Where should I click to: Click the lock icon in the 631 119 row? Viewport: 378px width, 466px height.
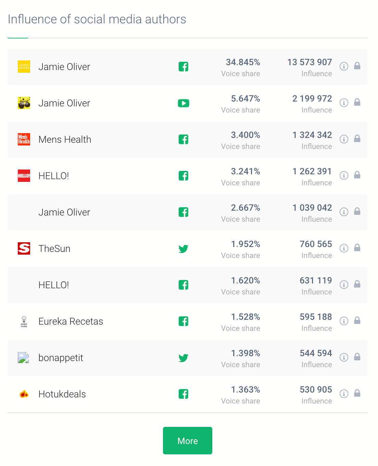tap(357, 284)
